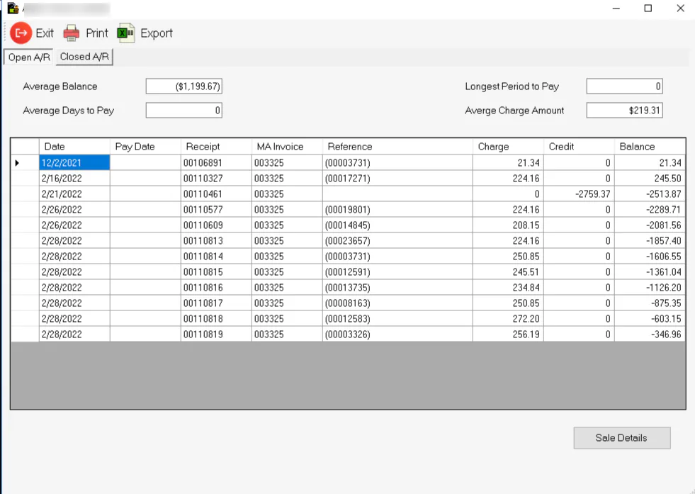Click the printer icon
This screenshot has height=494, width=695.
click(x=72, y=33)
